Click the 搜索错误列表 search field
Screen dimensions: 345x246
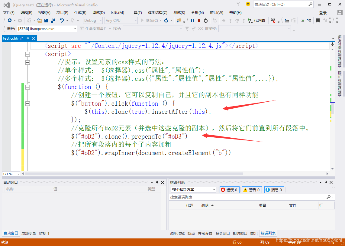click(251, 197)
